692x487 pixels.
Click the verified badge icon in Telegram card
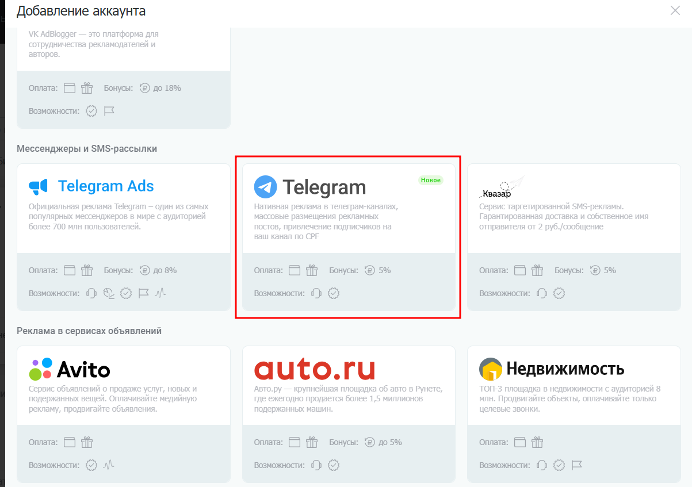[334, 293]
